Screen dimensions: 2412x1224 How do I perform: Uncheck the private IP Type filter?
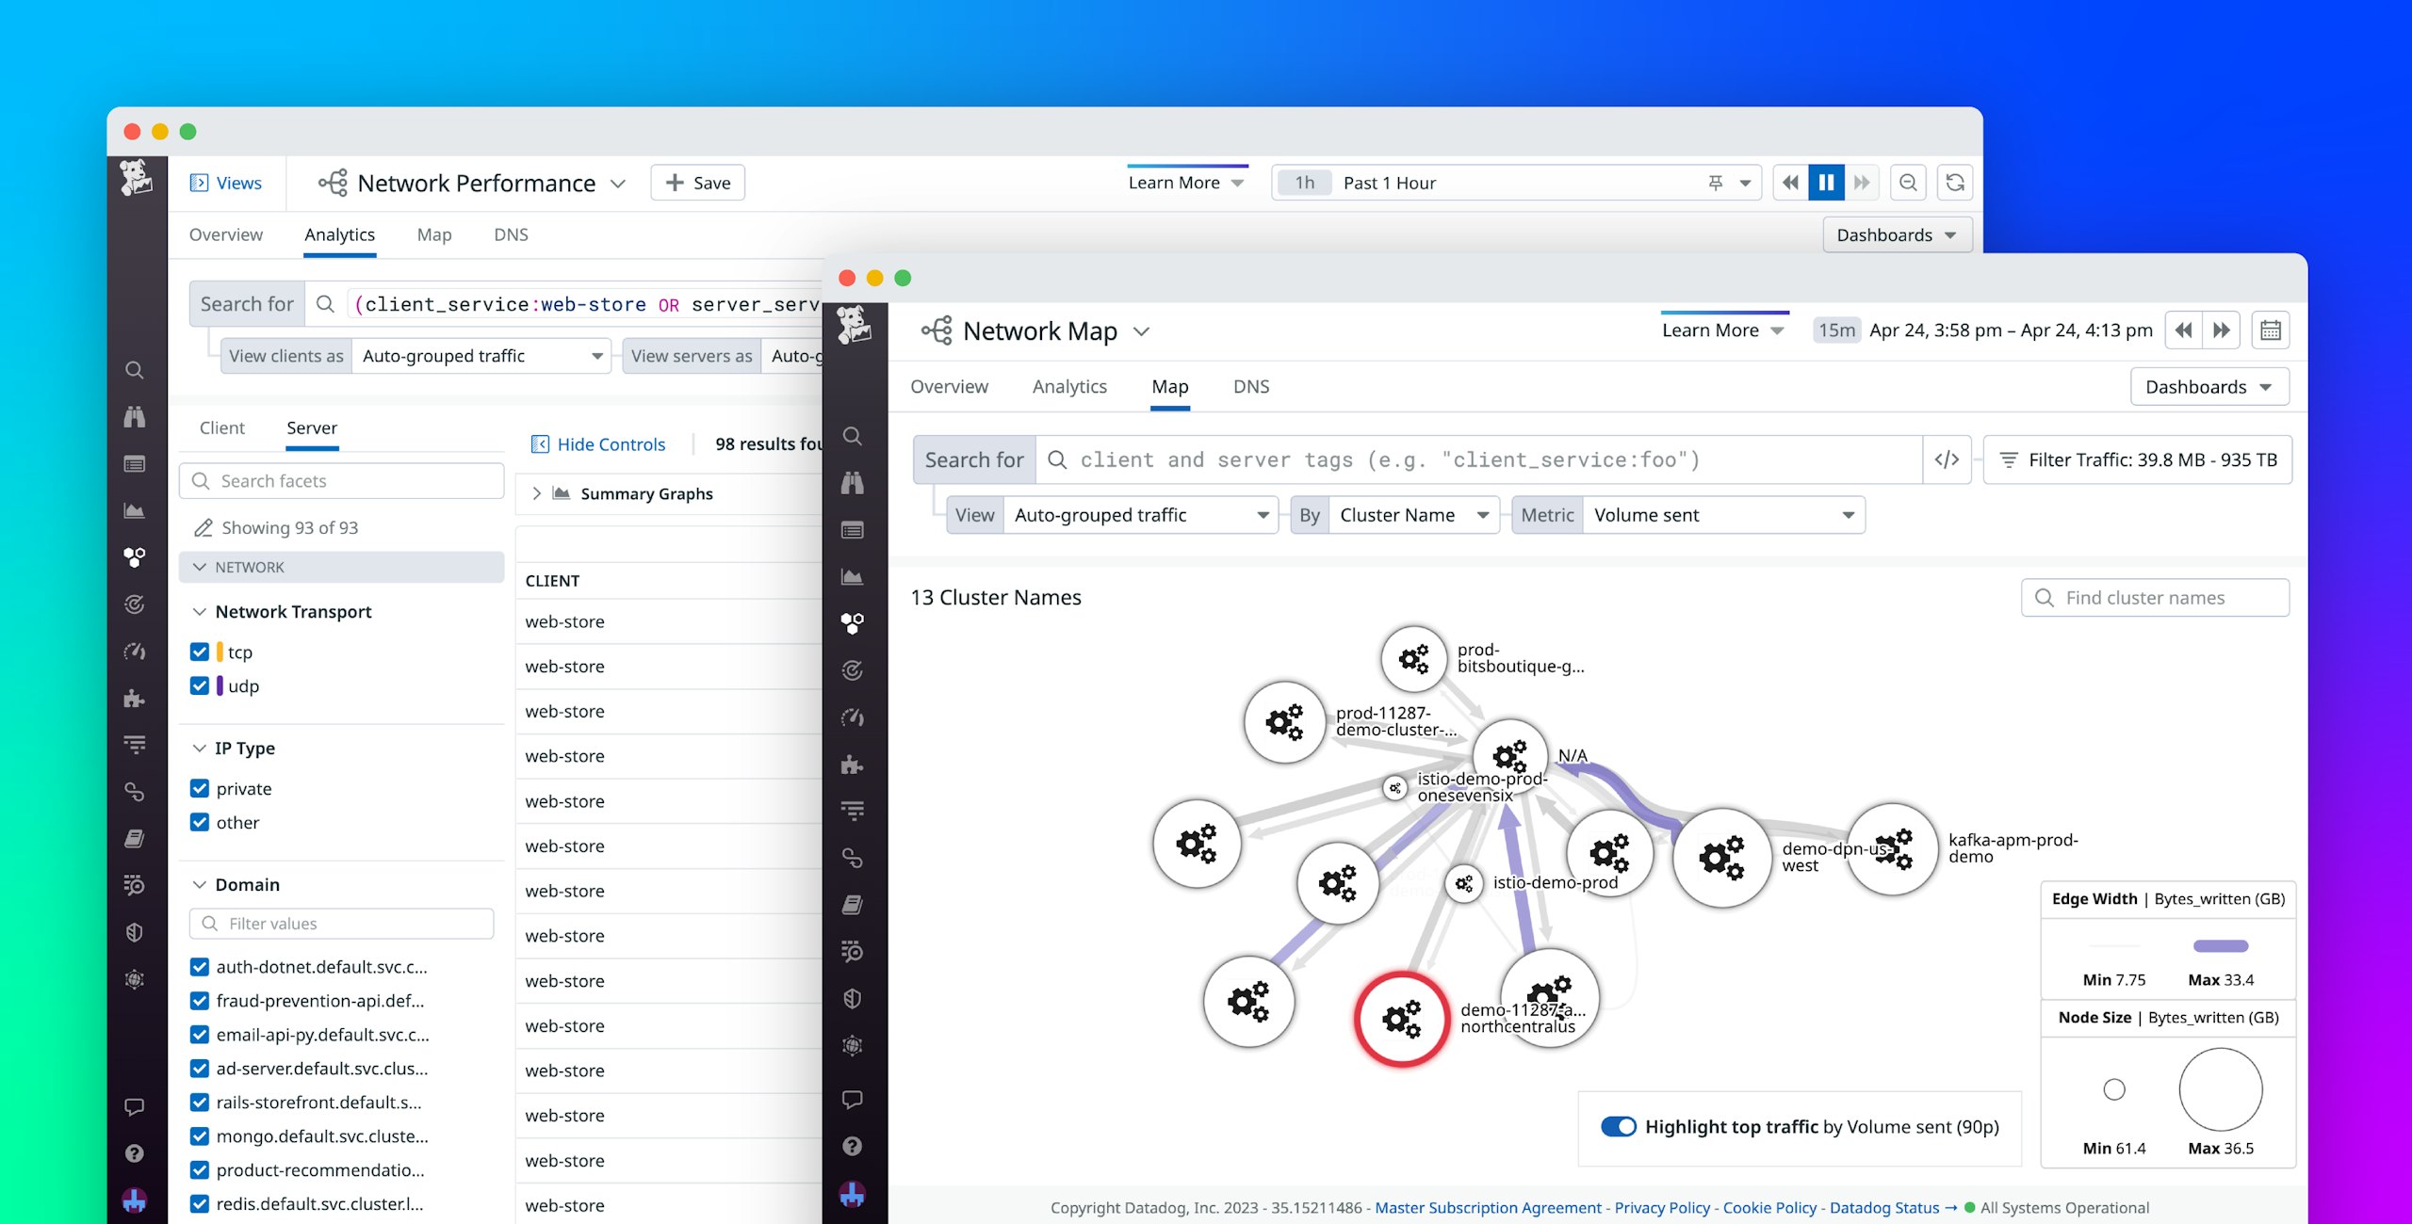200,788
